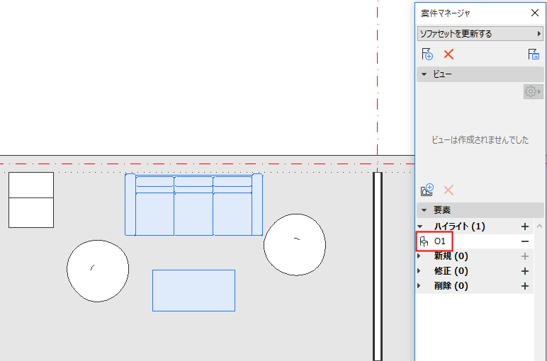This screenshot has height=361, width=547.
Task: Click the add view capture icon
Action: point(427,190)
